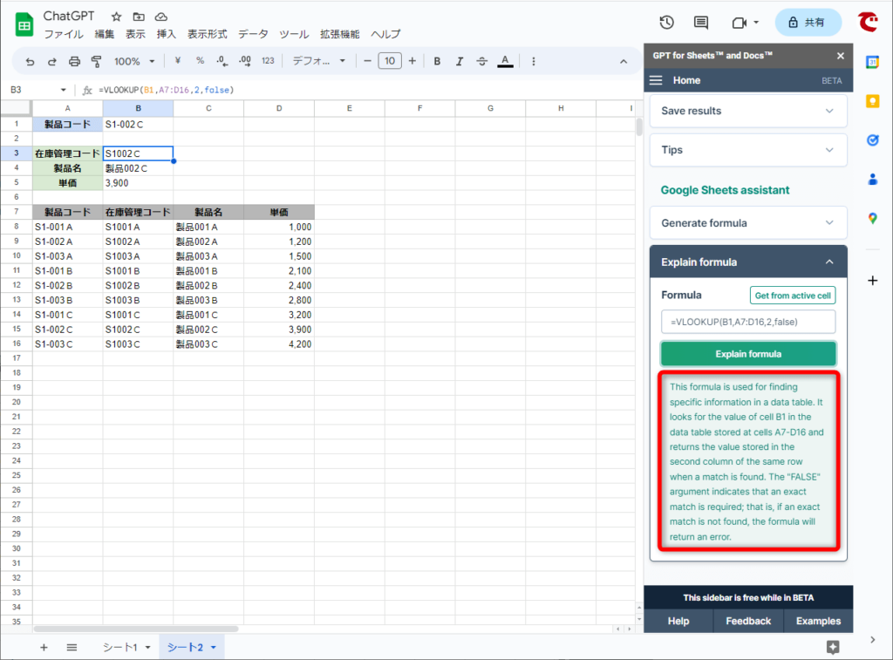Screen dimensions: 893x660
Task: Open the zoom 100% dropdown
Action: (x=134, y=62)
